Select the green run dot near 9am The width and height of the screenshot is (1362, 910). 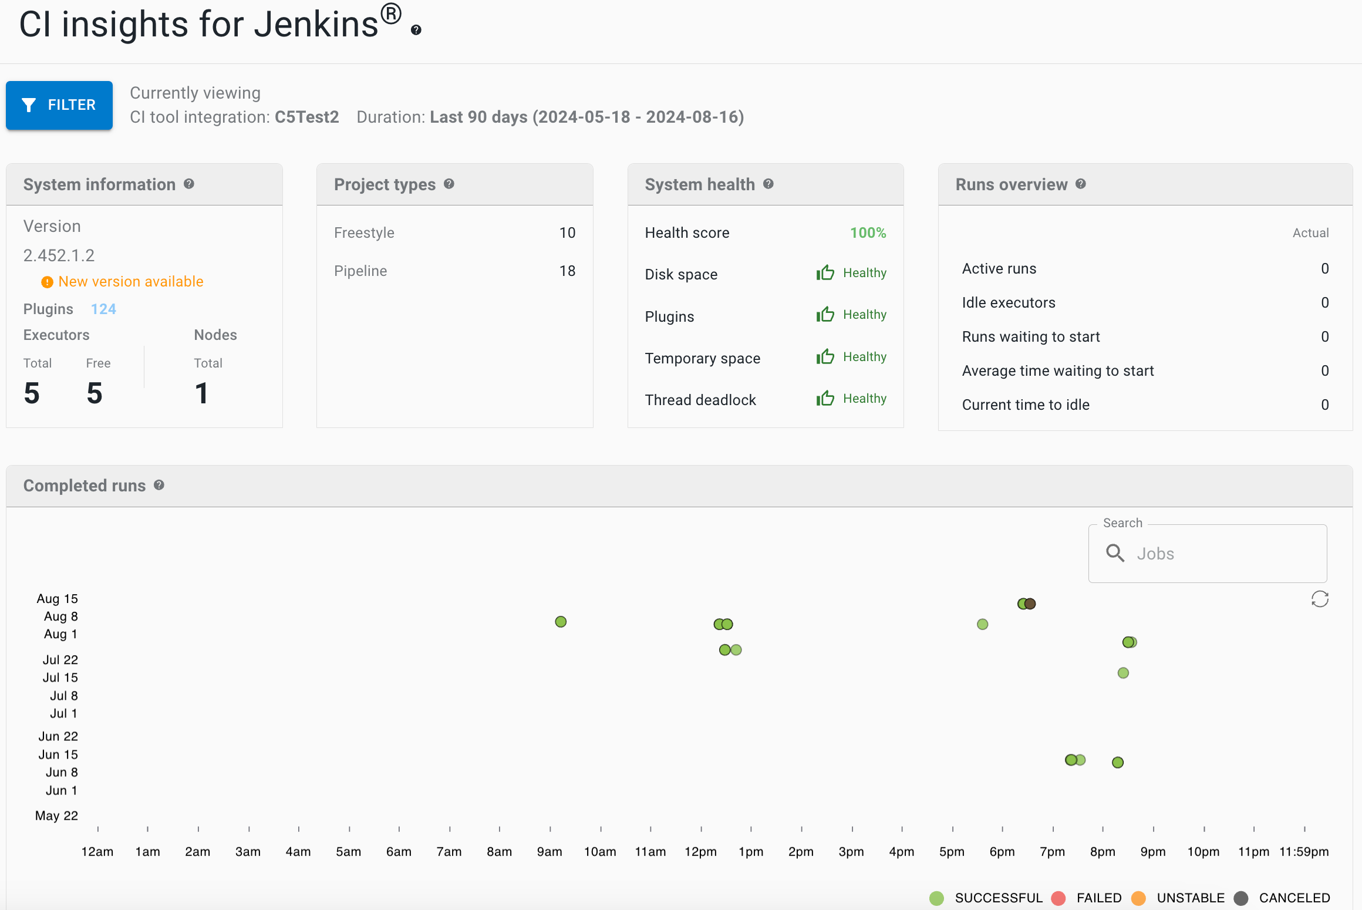561,622
